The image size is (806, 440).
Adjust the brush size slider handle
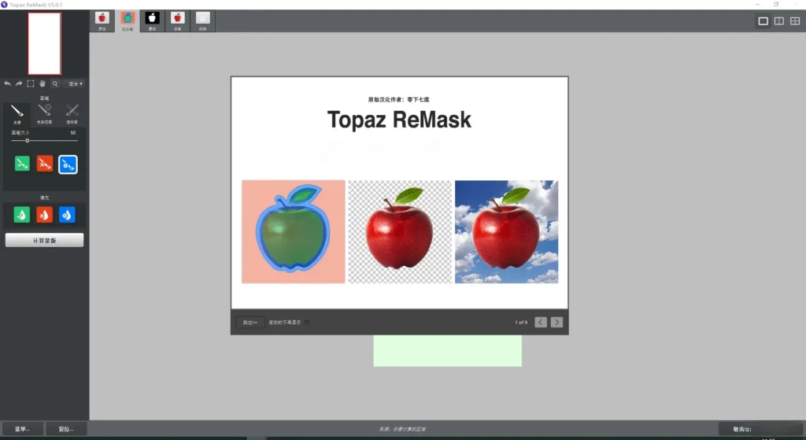[x=28, y=141]
